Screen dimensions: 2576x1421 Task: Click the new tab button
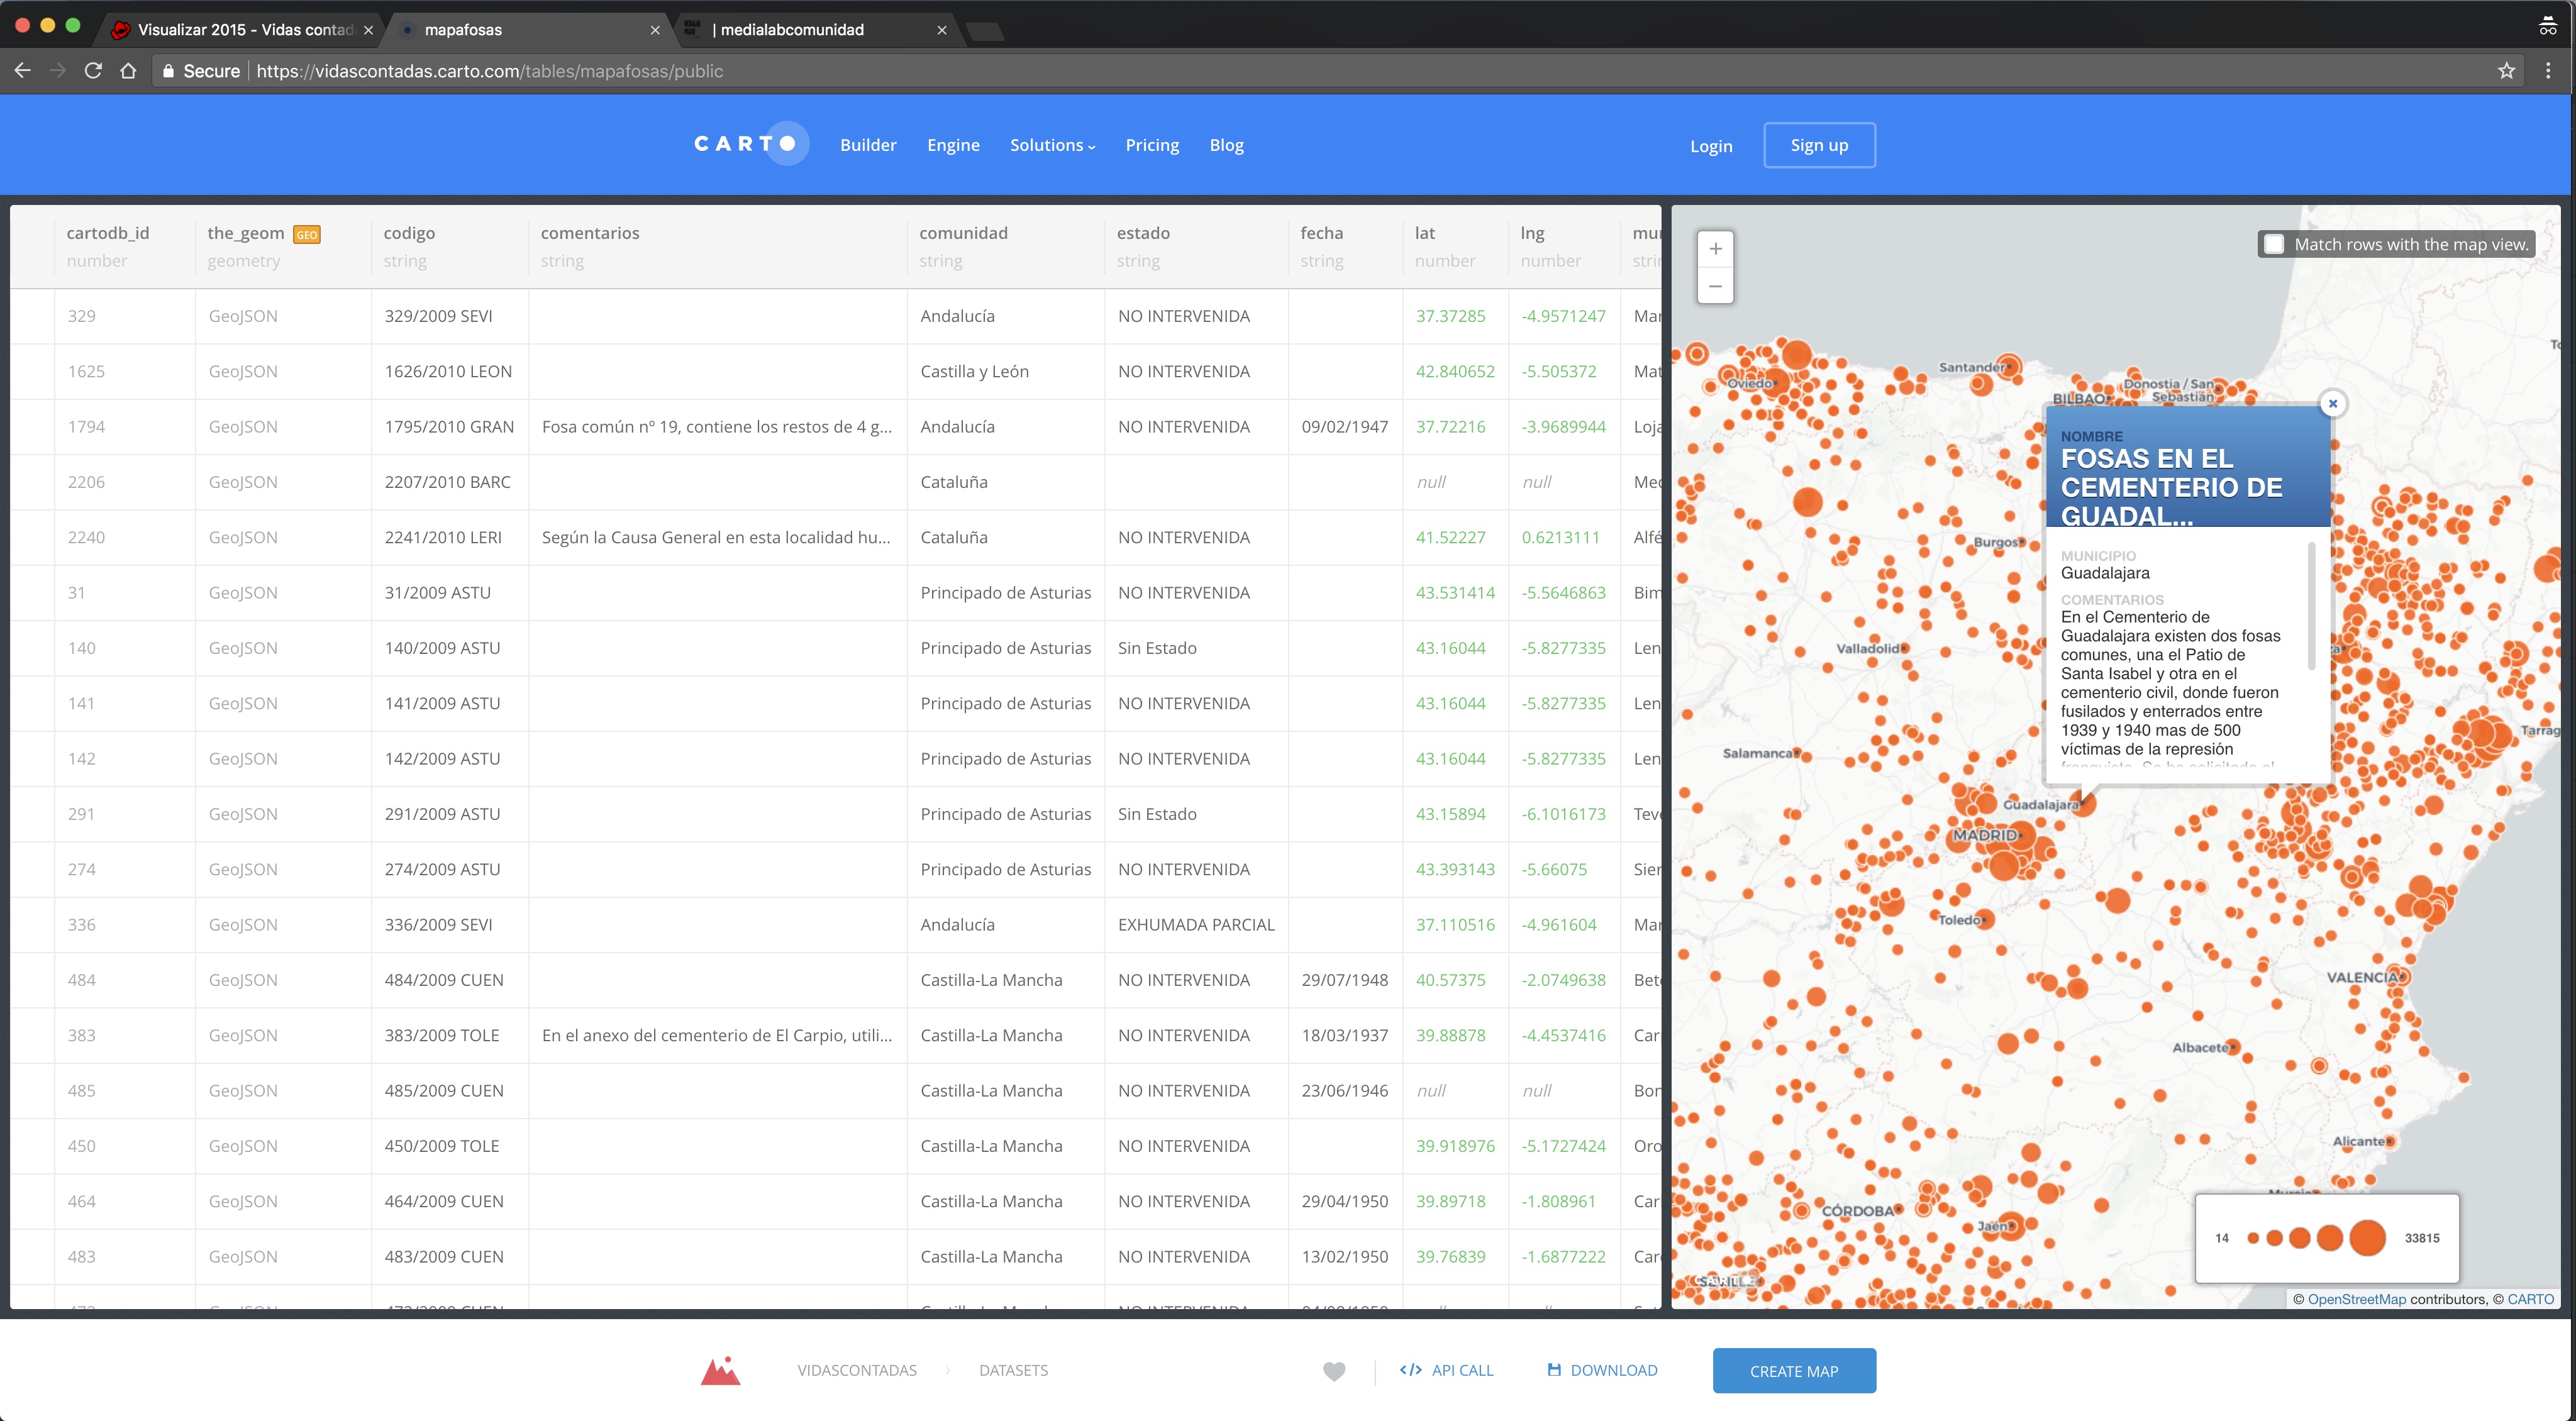pyautogui.click(x=985, y=31)
